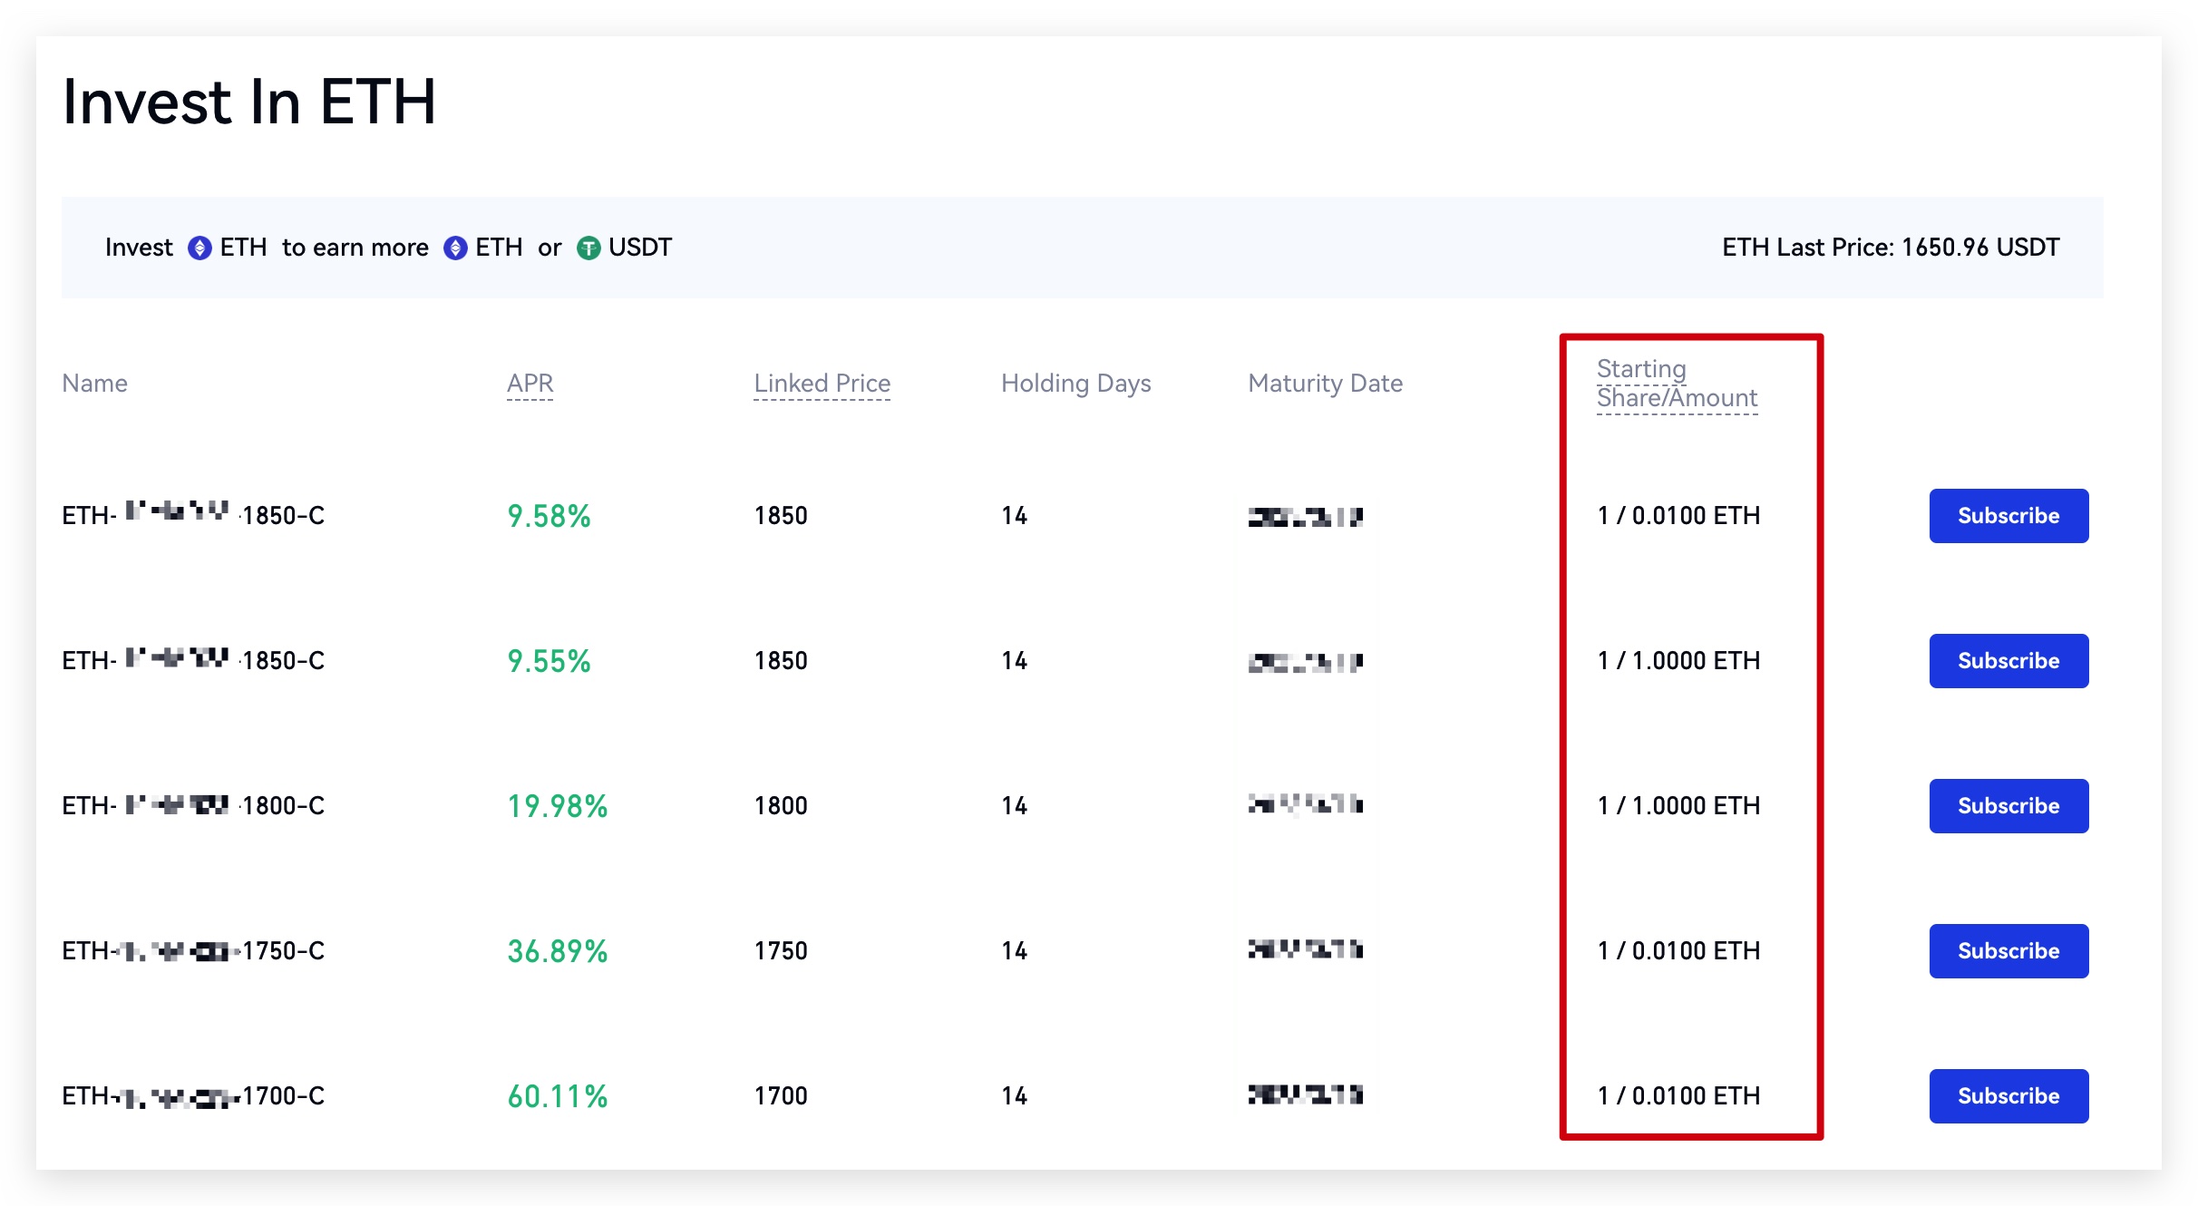Subscribe to the 9.55% APR product
The image size is (2198, 1206).
(2008, 661)
